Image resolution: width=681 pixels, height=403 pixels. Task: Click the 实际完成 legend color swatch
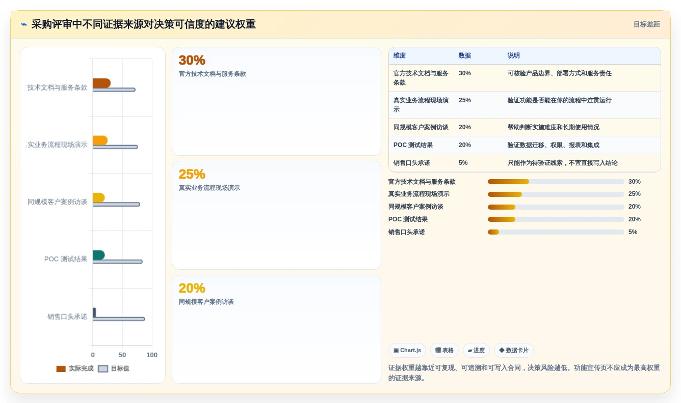point(61,369)
